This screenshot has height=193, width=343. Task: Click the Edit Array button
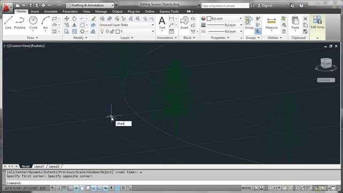[317, 22]
